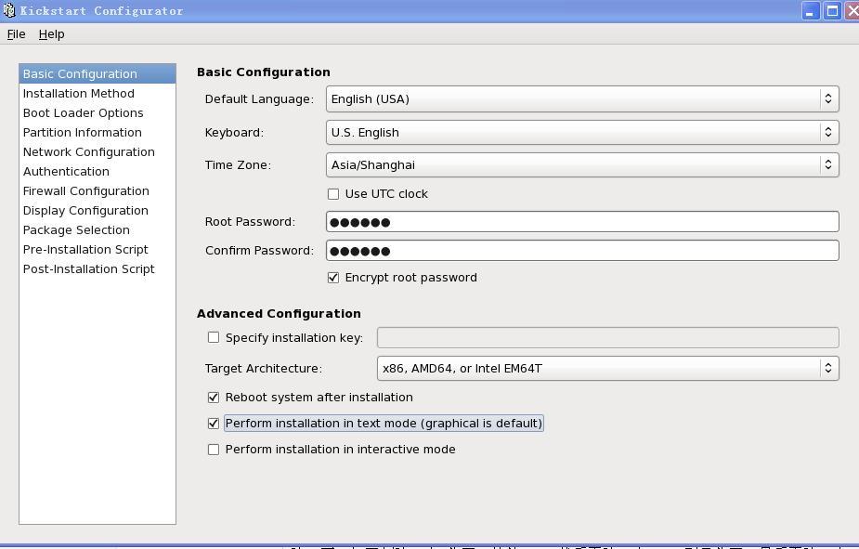Open the File menu
Screen dimensions: 859x549
[17, 34]
